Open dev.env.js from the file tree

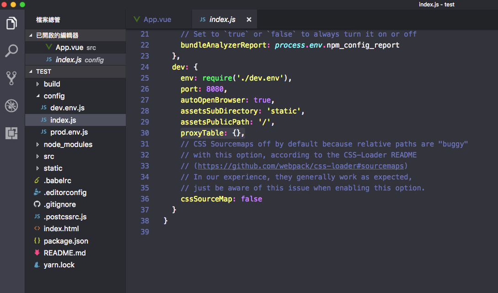tap(67, 108)
